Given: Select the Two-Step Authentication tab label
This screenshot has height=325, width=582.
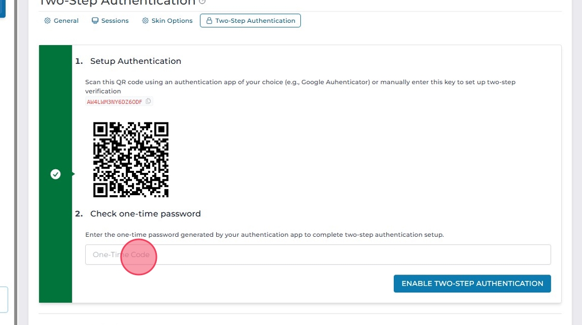Looking at the screenshot, I should (255, 21).
